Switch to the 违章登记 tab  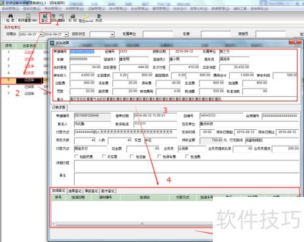(75, 191)
